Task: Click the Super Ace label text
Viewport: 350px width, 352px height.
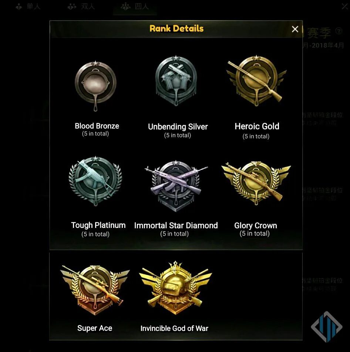Action: click(x=95, y=328)
